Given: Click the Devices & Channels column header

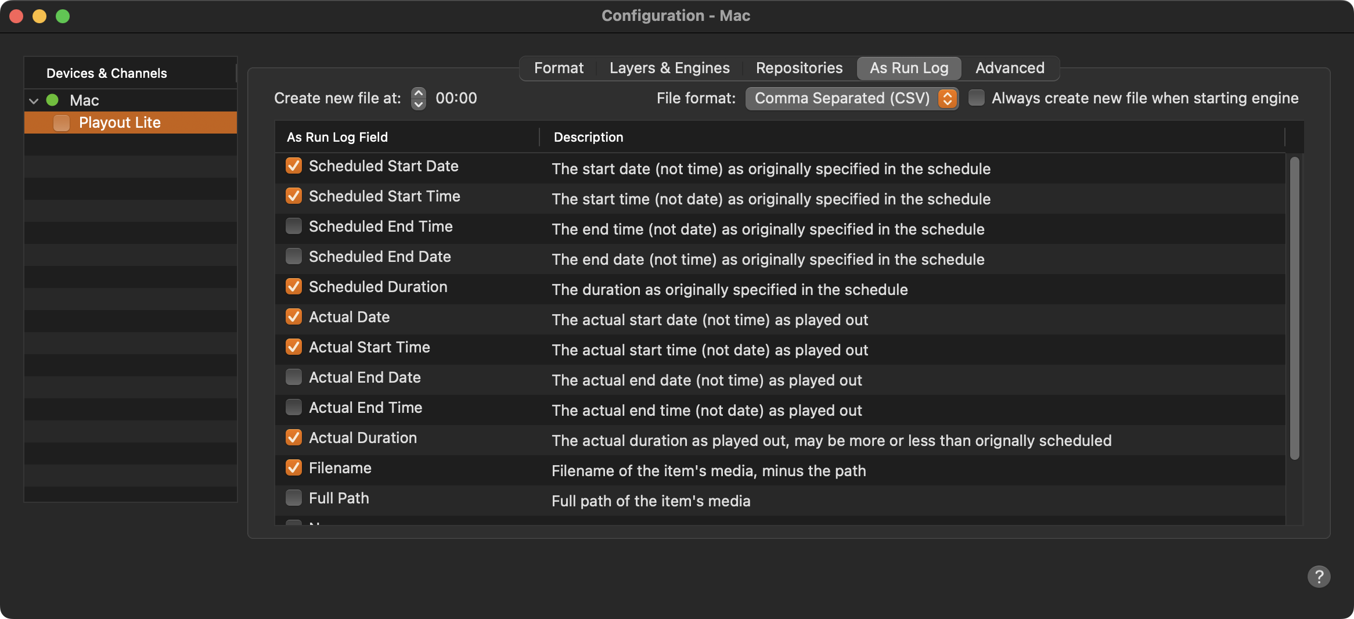Looking at the screenshot, I should pos(130,73).
